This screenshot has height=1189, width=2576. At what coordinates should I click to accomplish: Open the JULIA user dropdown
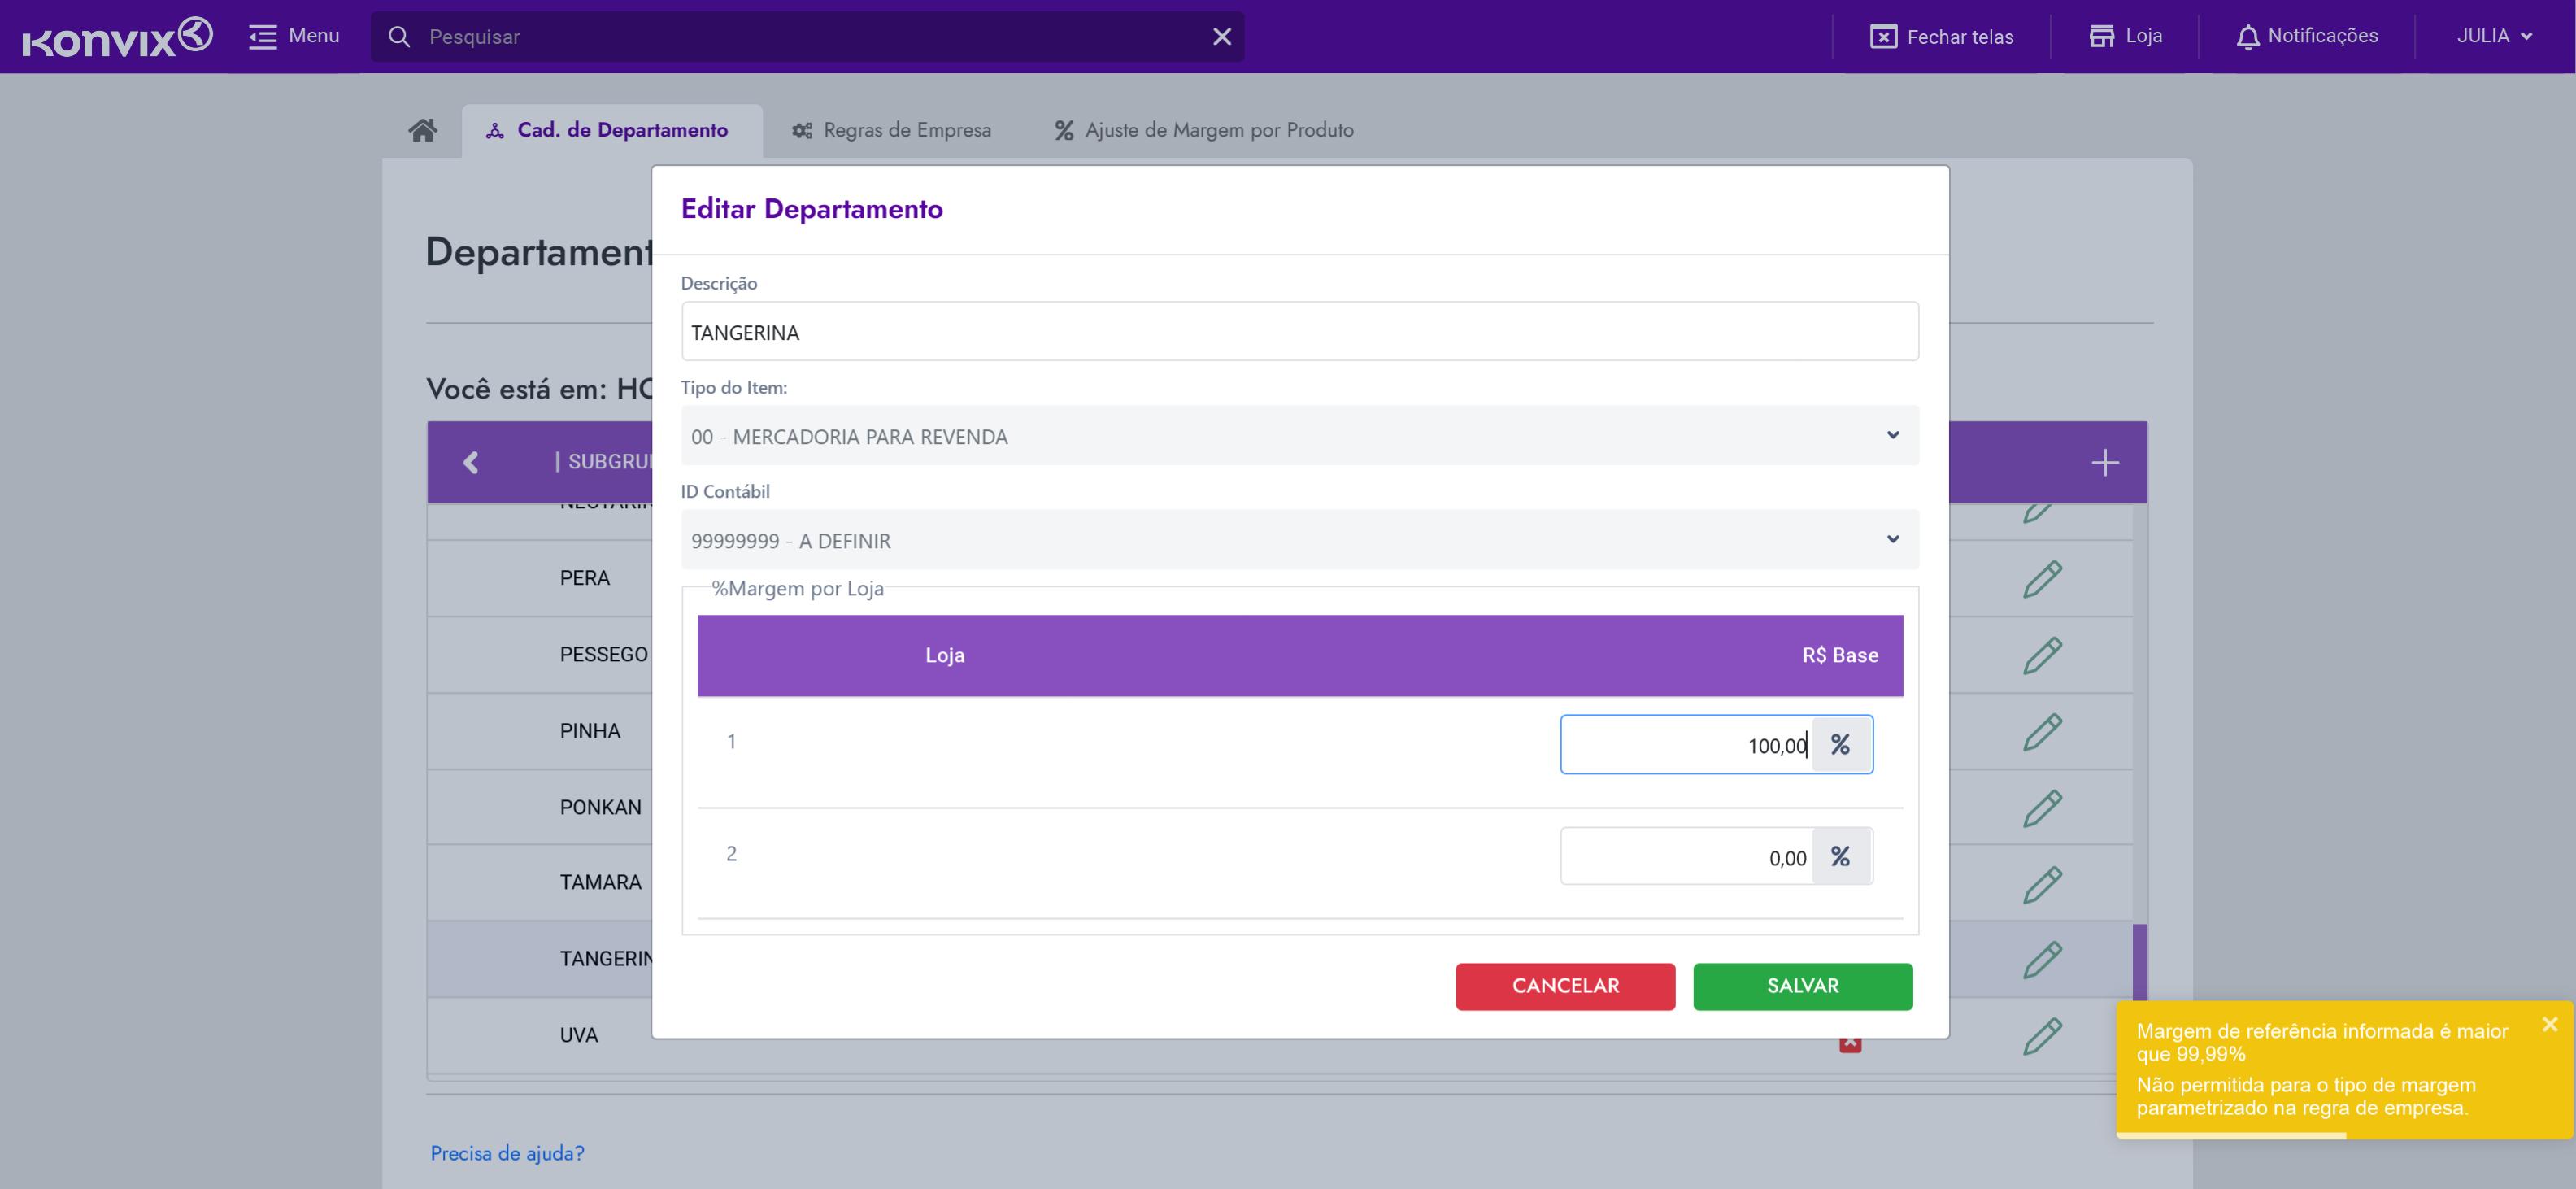point(2494,37)
